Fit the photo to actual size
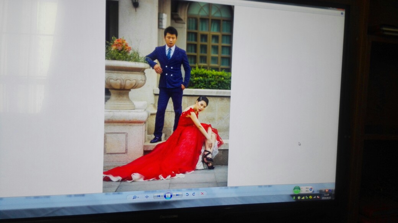 pos(147,197)
